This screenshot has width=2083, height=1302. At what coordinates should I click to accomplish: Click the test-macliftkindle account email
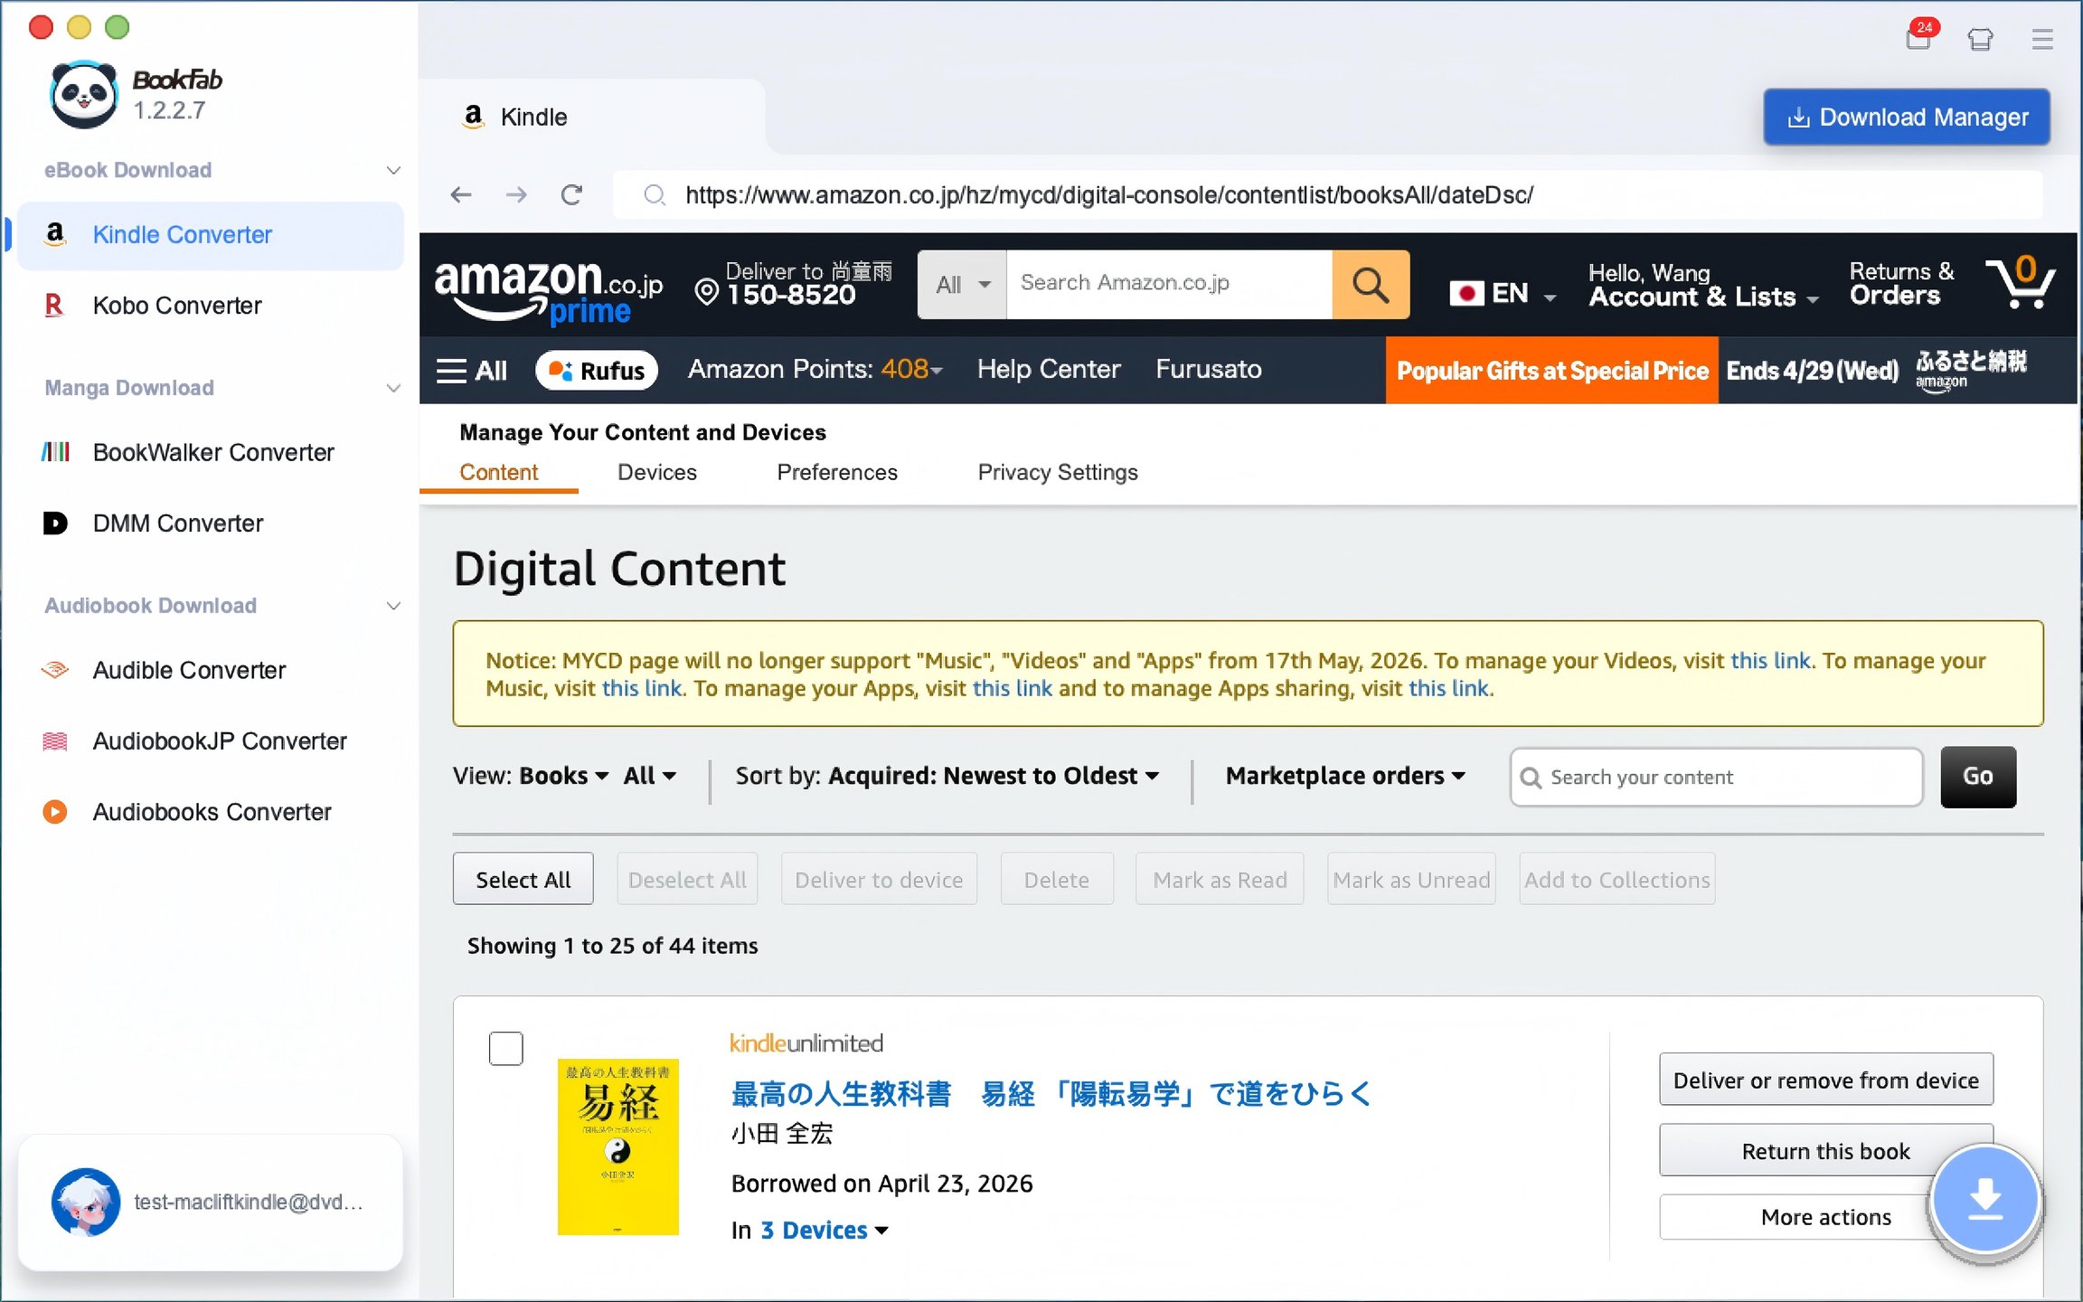click(249, 1202)
